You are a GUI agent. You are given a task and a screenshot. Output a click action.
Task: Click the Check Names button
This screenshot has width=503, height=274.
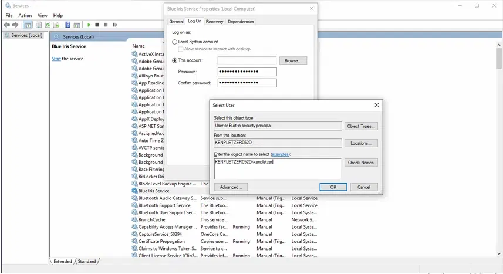click(361, 163)
